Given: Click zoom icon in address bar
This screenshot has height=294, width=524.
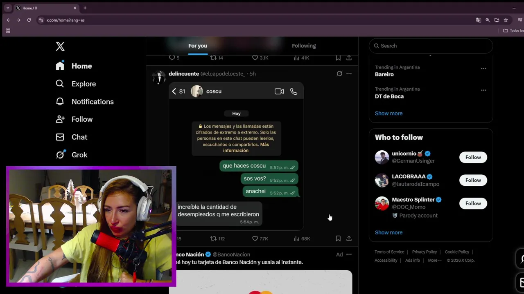Looking at the screenshot, I should (x=488, y=20).
